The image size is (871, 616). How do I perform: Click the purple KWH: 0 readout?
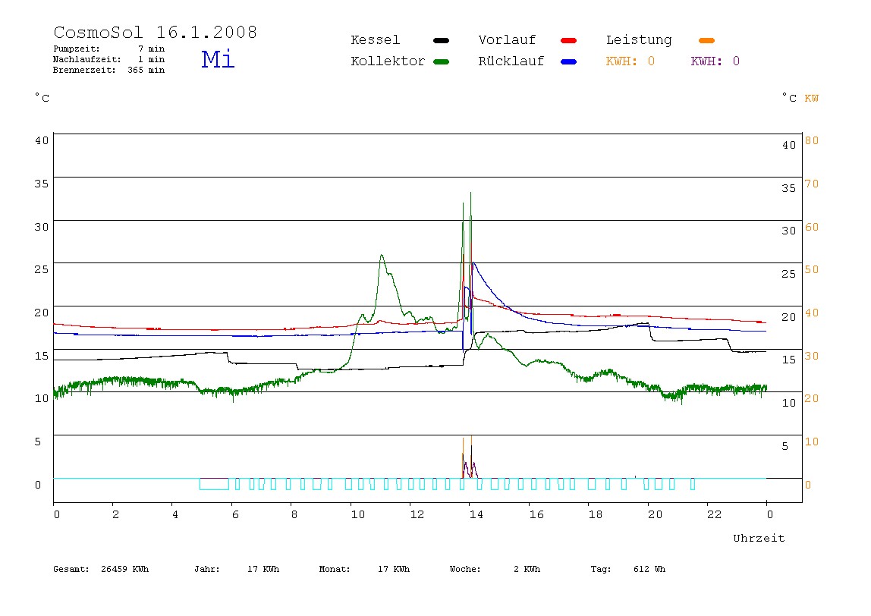coord(715,61)
